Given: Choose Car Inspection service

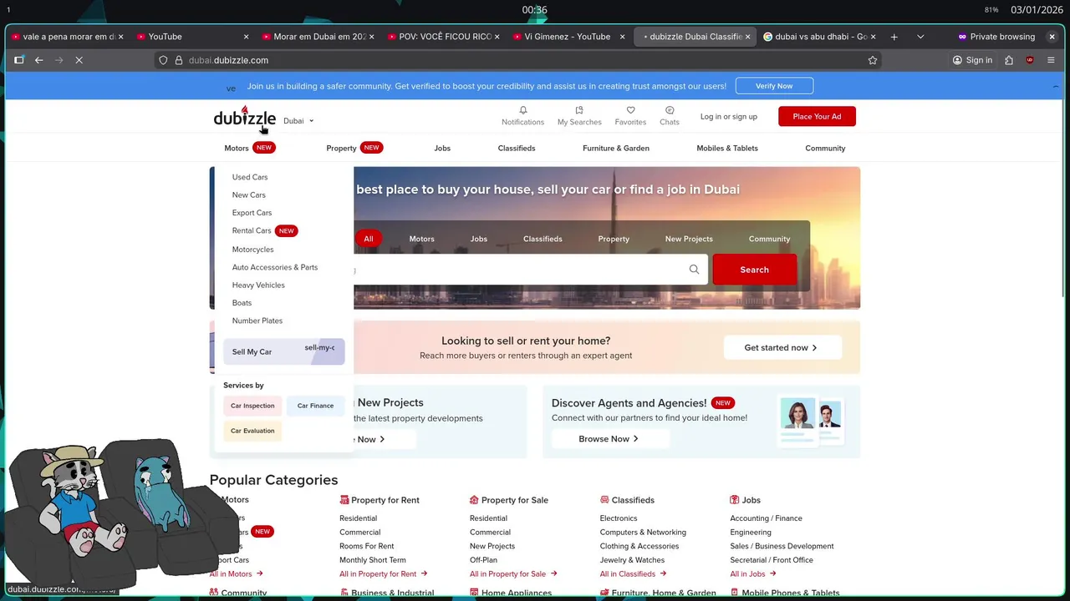Looking at the screenshot, I should coord(252,406).
